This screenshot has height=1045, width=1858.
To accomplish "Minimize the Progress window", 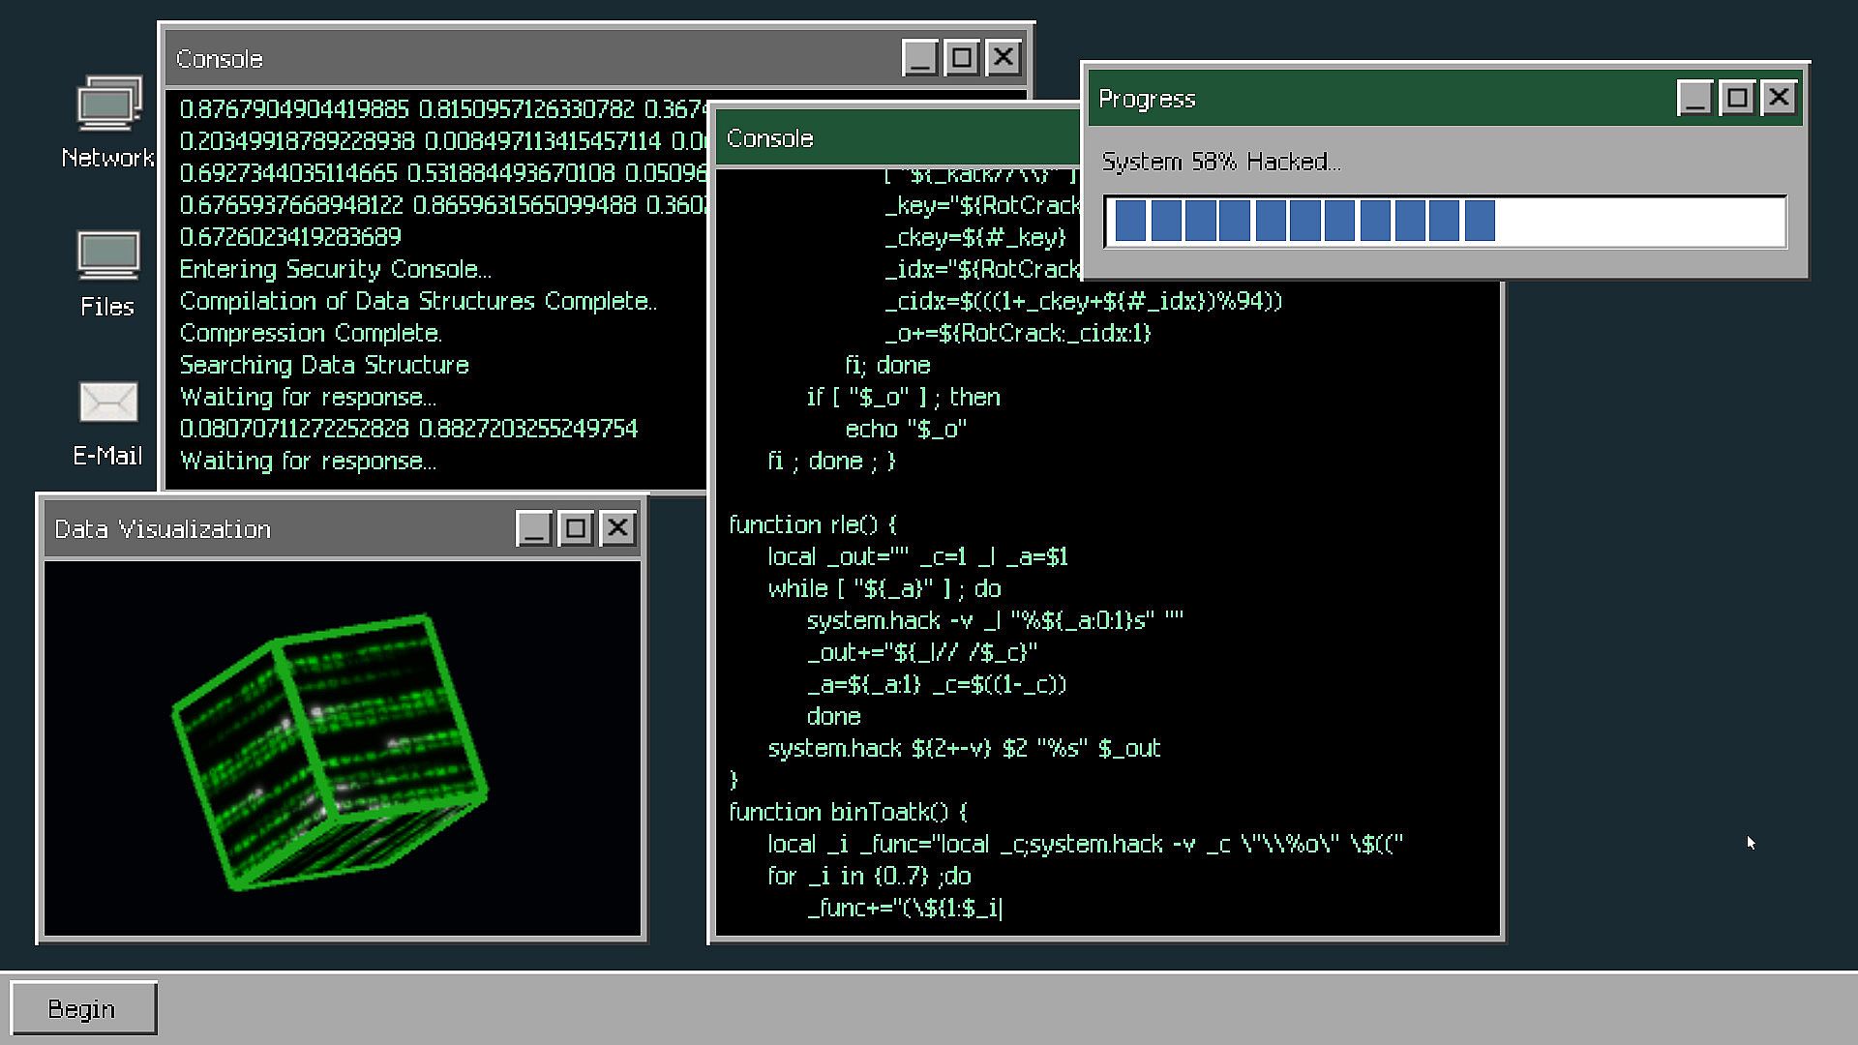I will tap(1694, 99).
